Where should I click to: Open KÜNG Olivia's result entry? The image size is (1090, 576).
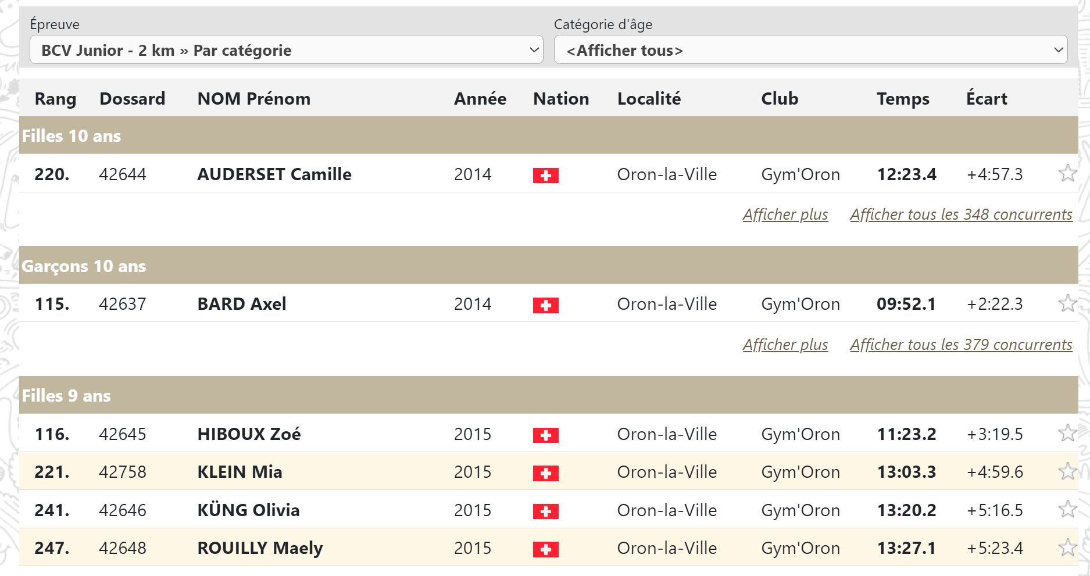click(248, 510)
